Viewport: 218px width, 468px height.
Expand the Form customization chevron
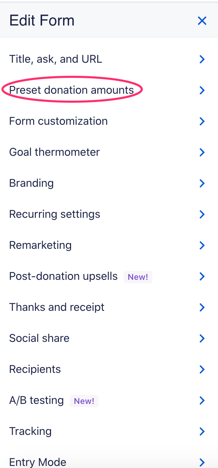[202, 121]
